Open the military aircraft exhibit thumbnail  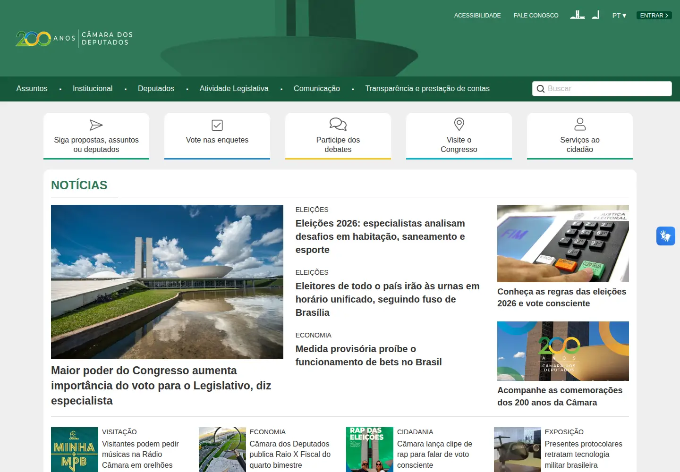(518, 449)
